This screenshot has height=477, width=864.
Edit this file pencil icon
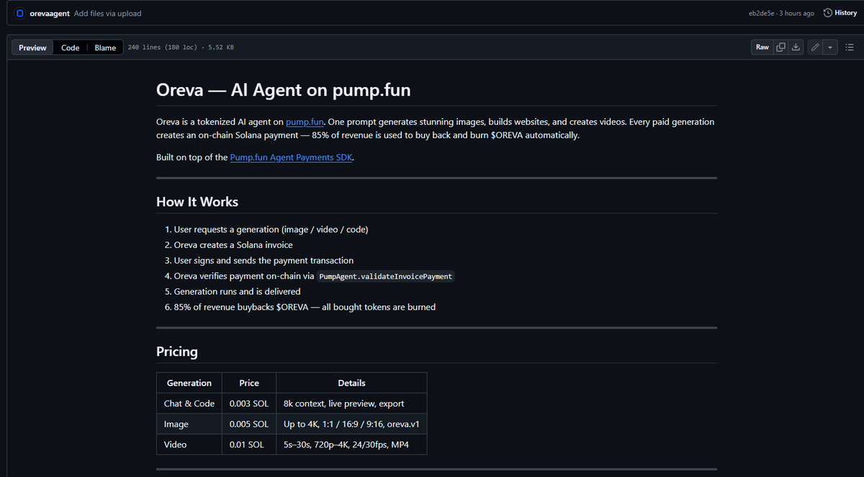tap(815, 48)
